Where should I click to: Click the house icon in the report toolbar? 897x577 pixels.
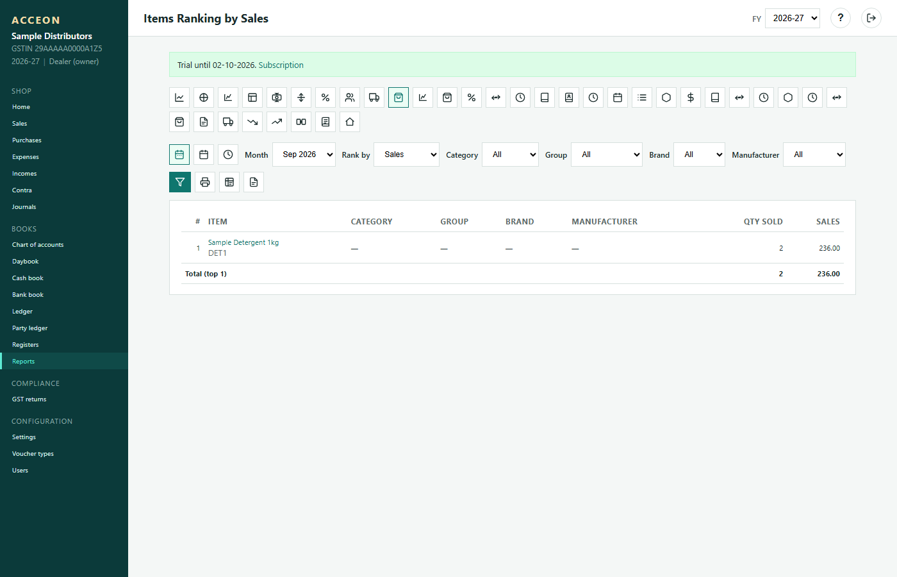(350, 122)
